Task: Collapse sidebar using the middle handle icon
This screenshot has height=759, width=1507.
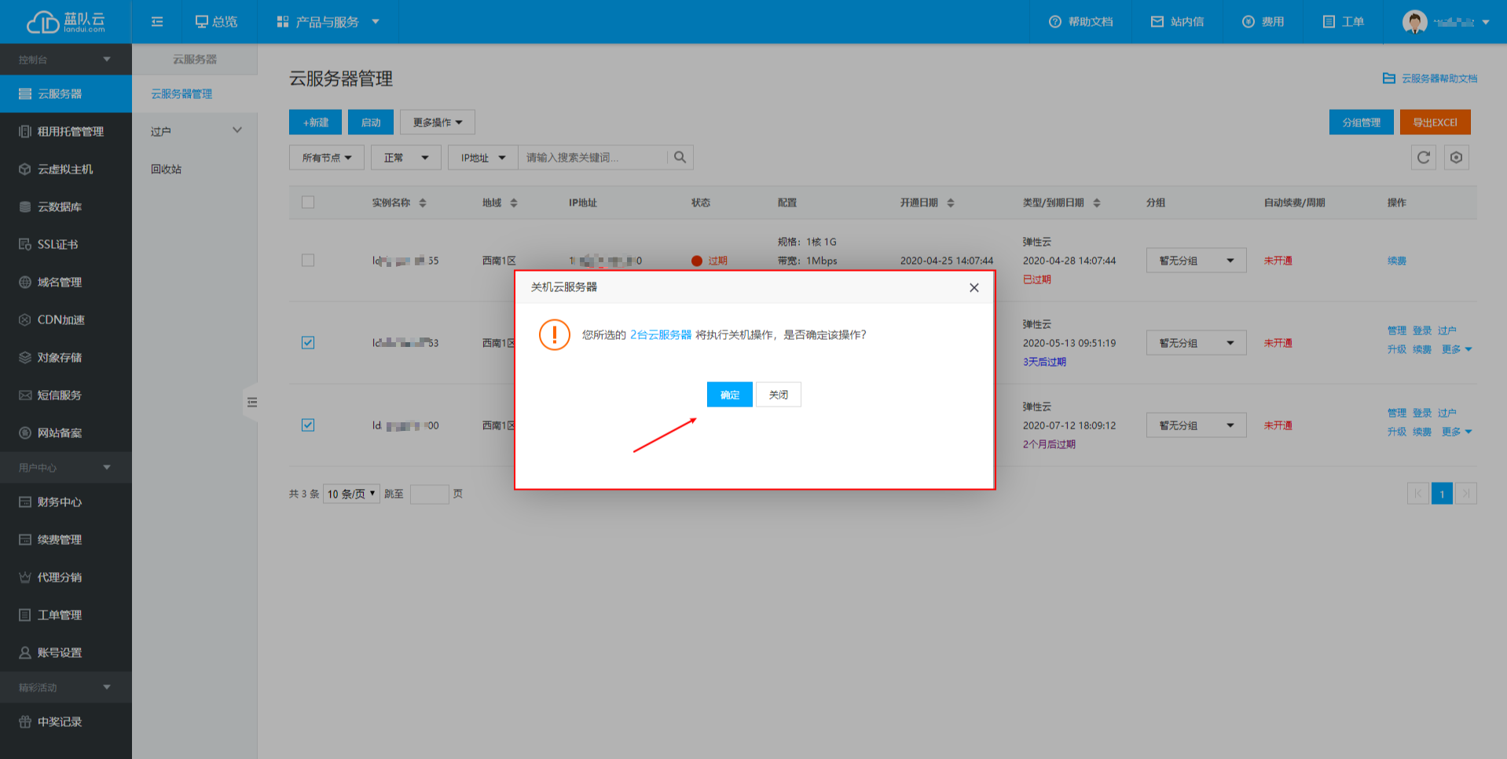Action: pyautogui.click(x=251, y=403)
